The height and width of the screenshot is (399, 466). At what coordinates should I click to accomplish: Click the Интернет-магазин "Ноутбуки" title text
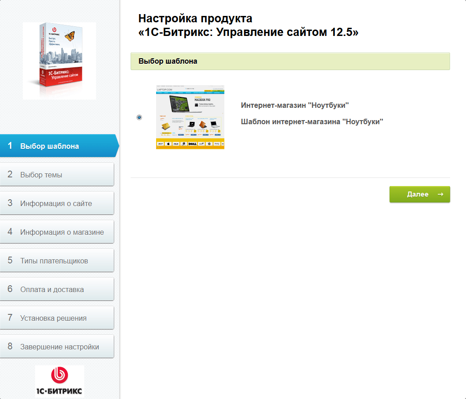tap(294, 105)
